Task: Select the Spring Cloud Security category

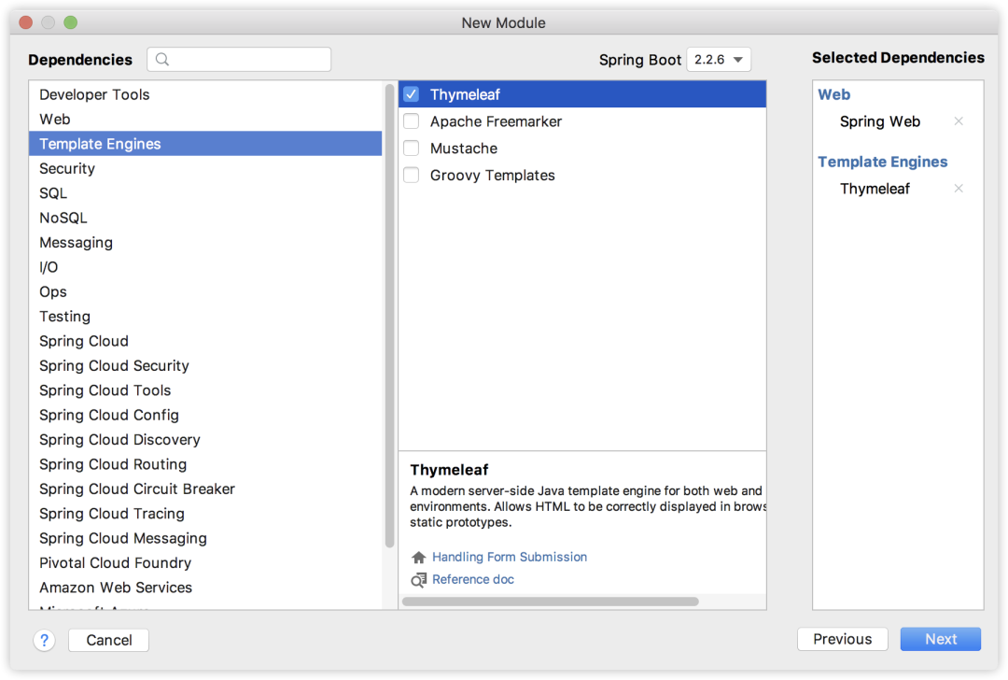Action: pos(205,365)
